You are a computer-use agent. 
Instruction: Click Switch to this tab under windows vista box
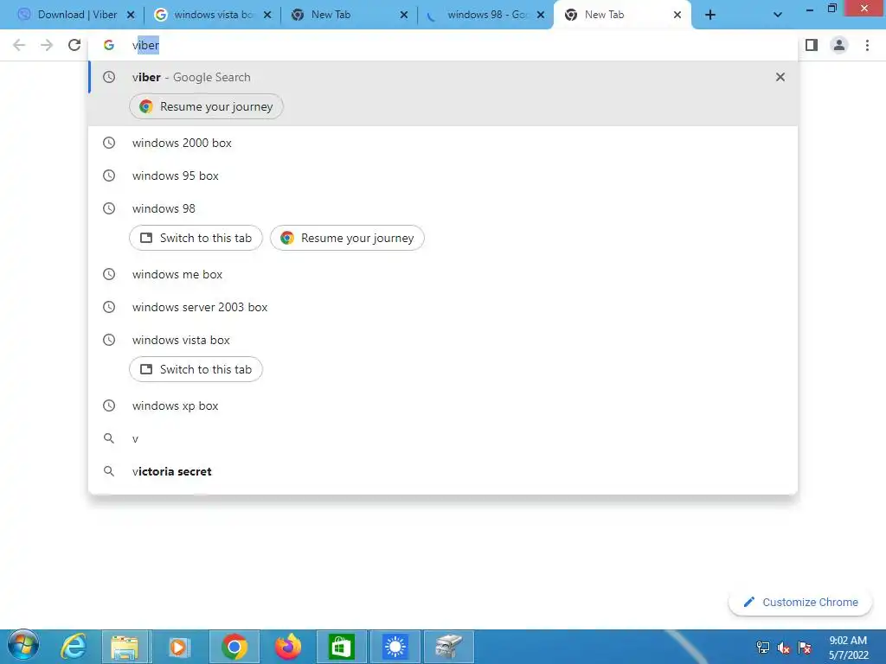tap(196, 369)
